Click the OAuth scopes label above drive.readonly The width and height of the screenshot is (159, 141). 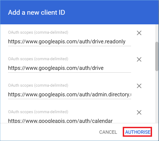click(38, 32)
